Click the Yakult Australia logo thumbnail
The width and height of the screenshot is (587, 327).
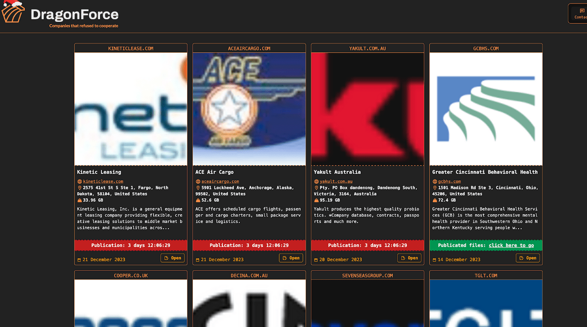coord(367,108)
